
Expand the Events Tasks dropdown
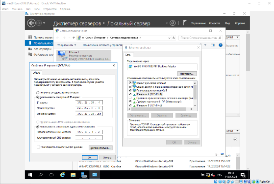237,131
